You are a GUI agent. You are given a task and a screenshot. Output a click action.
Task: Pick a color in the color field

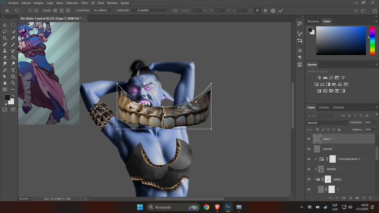pos(341,40)
